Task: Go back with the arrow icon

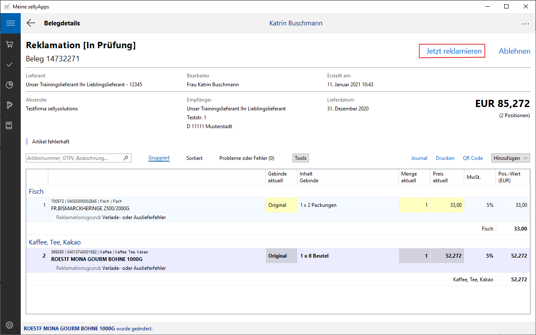Action: [31, 23]
